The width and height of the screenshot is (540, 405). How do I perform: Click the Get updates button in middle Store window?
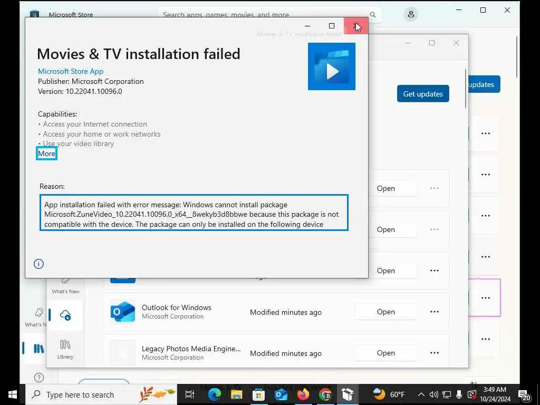click(x=423, y=94)
